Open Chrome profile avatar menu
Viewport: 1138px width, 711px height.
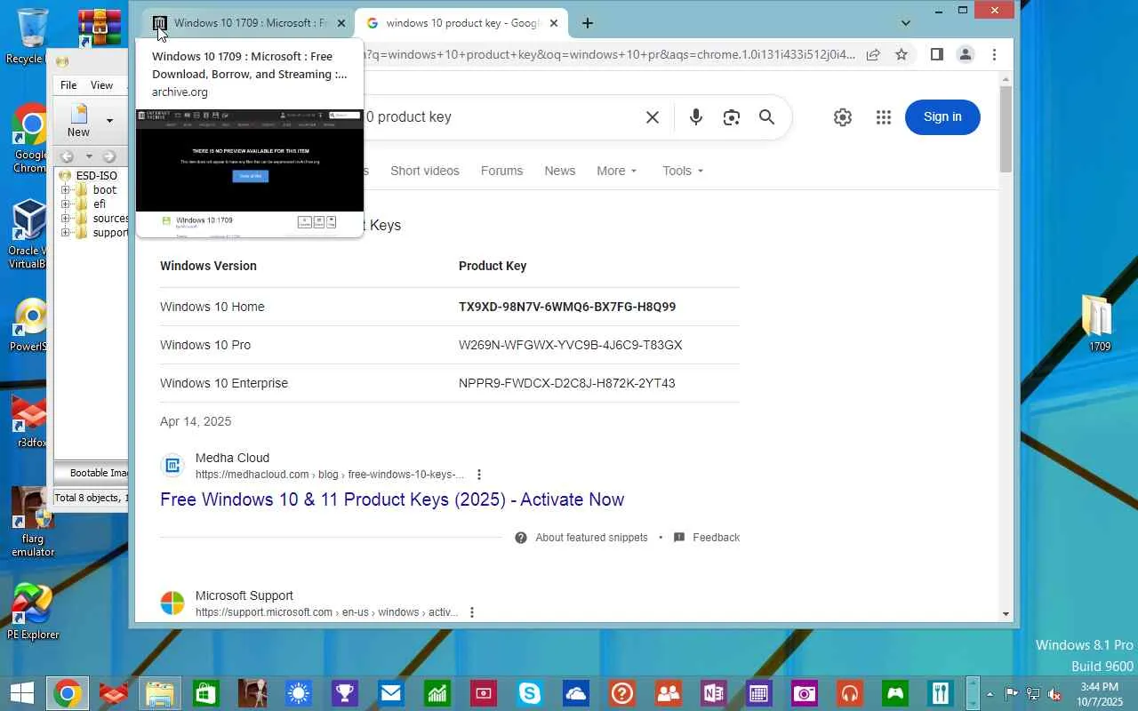click(x=965, y=54)
